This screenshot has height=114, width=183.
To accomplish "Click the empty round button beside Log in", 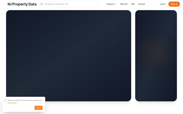I will (155, 4).
